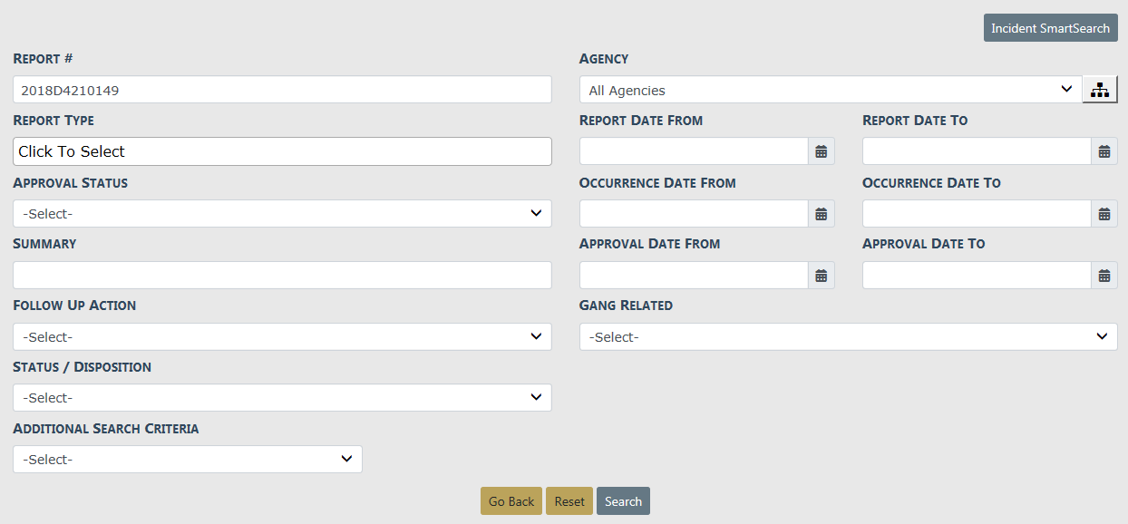This screenshot has height=524, width=1128.
Task: Focus the Summary text field
Action: coord(282,276)
